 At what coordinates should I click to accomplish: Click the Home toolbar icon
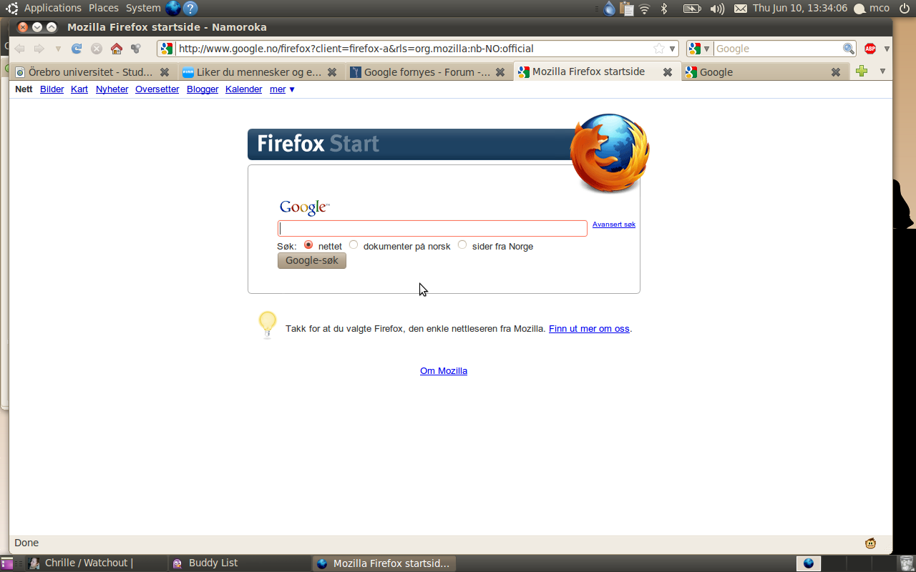pyautogui.click(x=117, y=49)
